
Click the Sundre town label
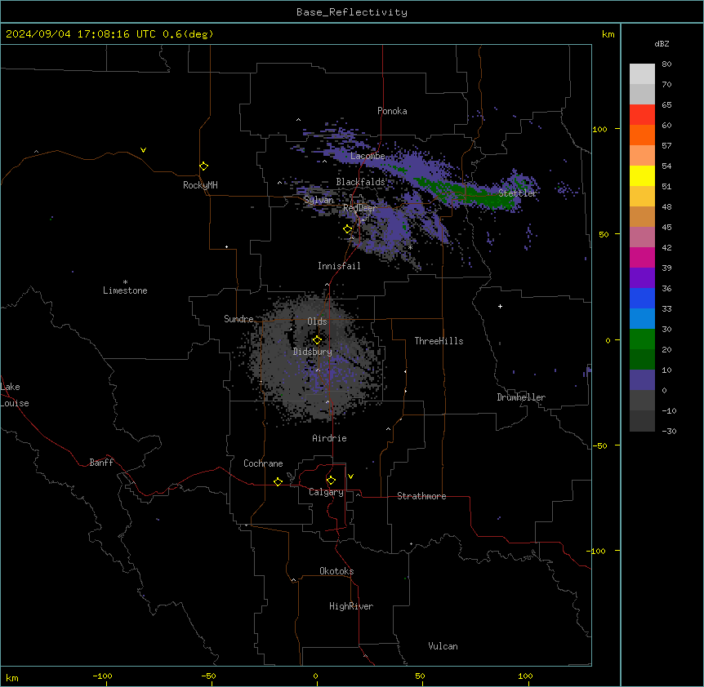click(238, 319)
